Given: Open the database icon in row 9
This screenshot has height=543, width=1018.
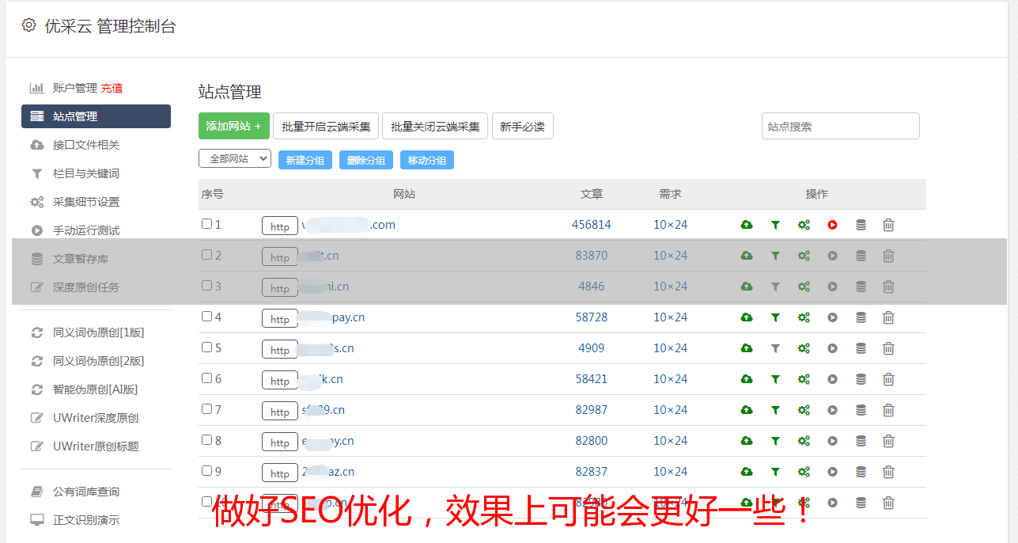Looking at the screenshot, I should pos(861,472).
